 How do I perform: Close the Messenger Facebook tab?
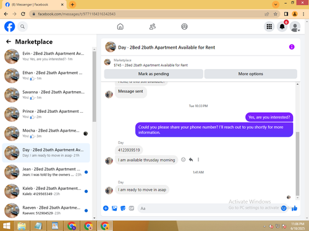[x=62, y=4]
